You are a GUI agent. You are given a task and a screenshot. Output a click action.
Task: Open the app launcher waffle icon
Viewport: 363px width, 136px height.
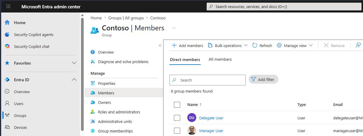point(8,7)
